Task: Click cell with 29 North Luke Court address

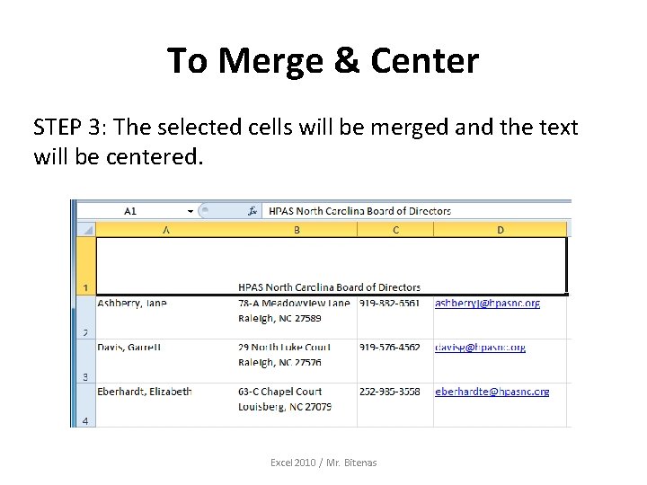Action: [x=297, y=361]
